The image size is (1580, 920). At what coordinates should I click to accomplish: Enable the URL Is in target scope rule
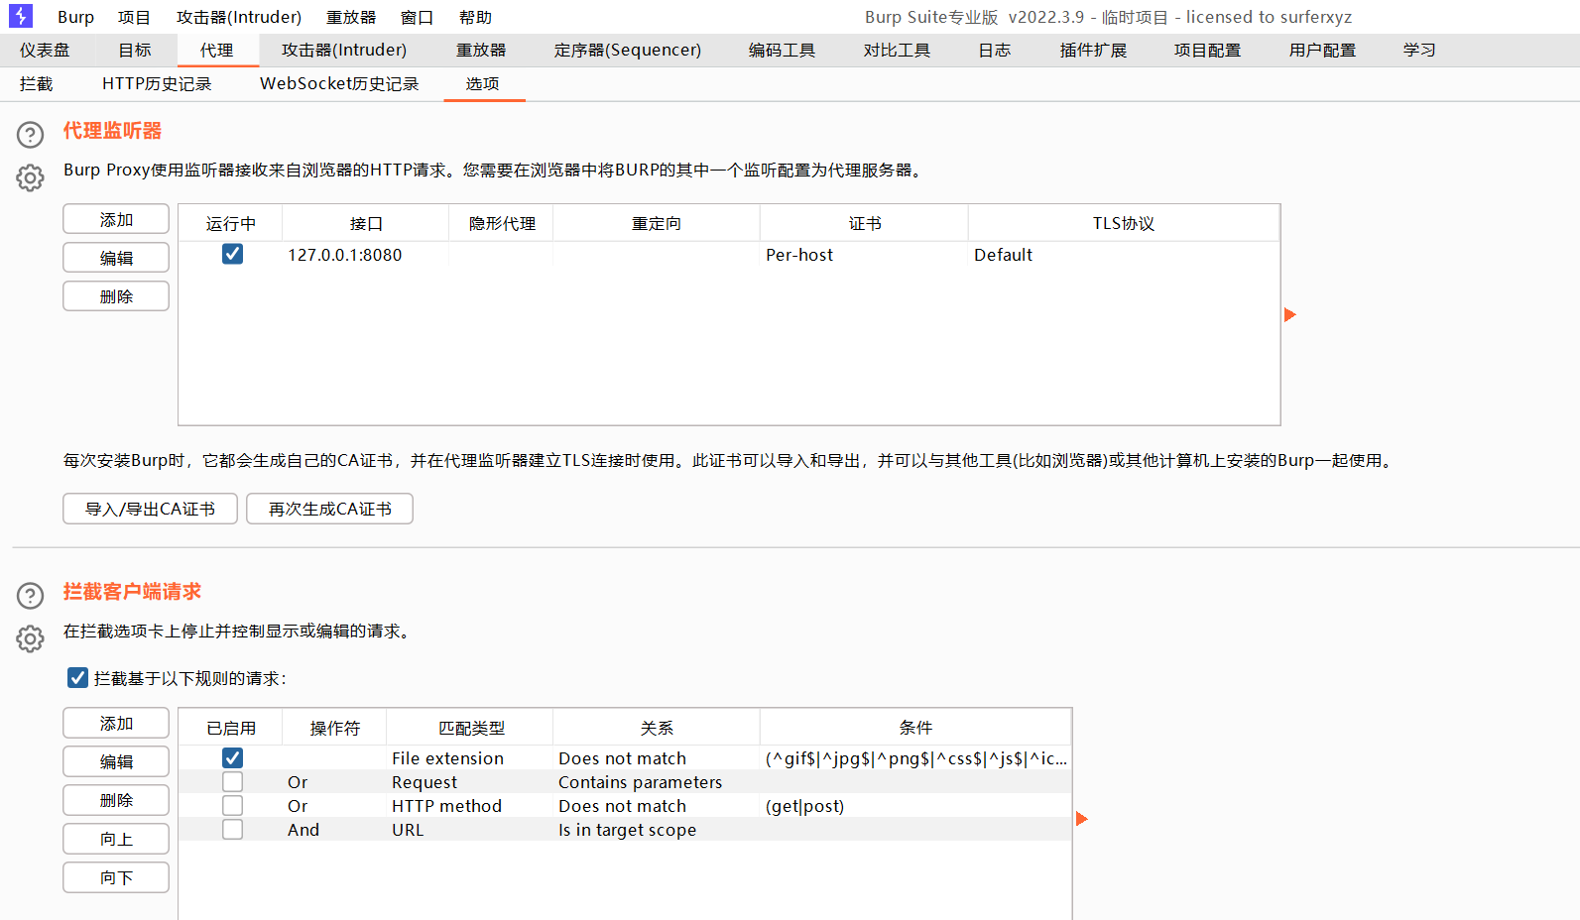(x=232, y=830)
